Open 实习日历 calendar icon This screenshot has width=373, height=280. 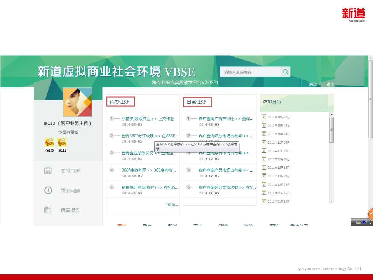(x=48, y=171)
